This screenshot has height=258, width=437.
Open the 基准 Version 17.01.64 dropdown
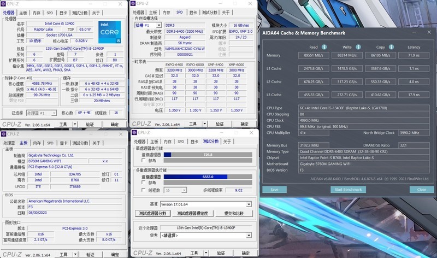tap(249, 204)
